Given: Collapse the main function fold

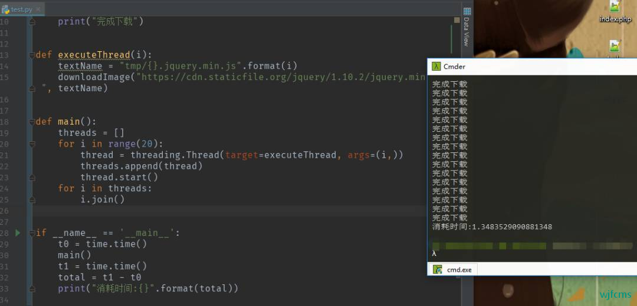Looking at the screenshot, I should (32, 122).
